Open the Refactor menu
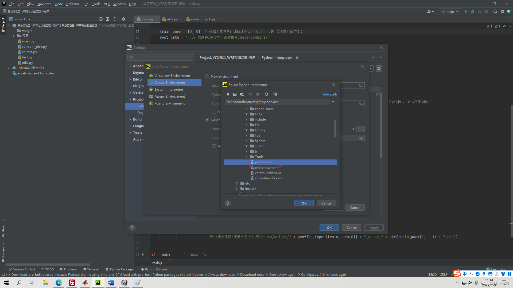The image size is (513, 288). [73, 4]
